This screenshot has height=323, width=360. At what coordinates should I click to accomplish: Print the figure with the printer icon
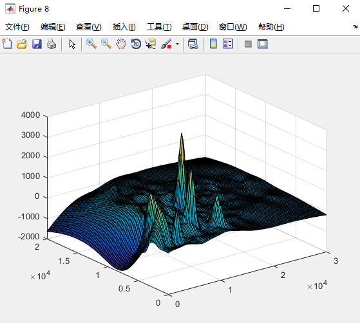pyautogui.click(x=52, y=44)
